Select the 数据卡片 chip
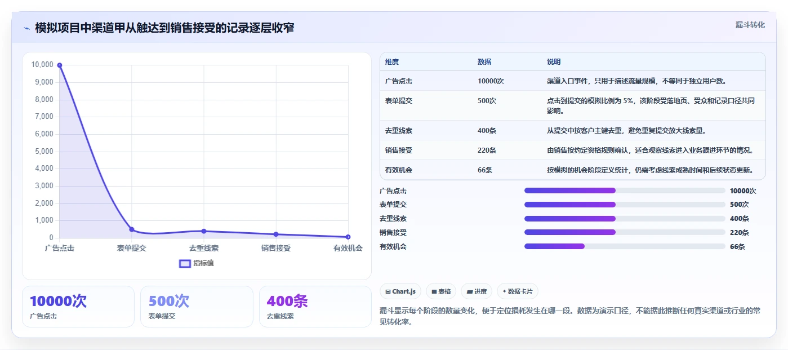The height and width of the screenshot is (350, 788). coord(518,291)
